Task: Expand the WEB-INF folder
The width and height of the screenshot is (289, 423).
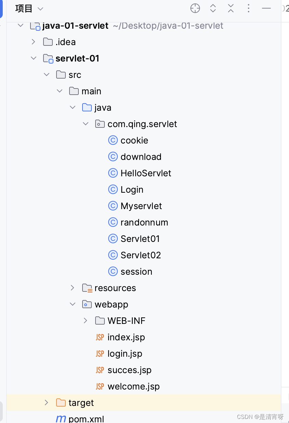Action: pyautogui.click(x=85, y=320)
